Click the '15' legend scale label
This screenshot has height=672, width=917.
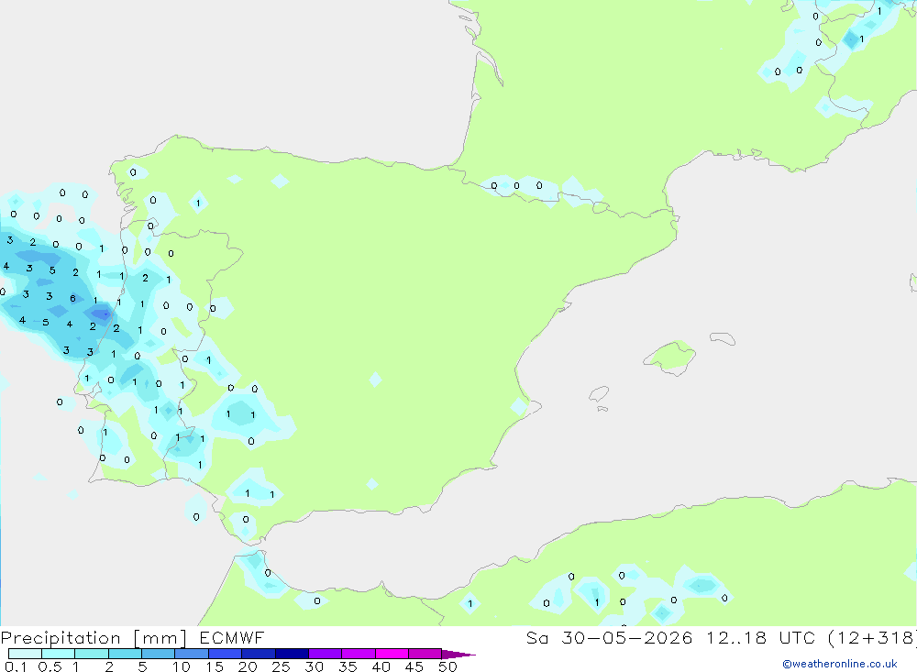[215, 666]
